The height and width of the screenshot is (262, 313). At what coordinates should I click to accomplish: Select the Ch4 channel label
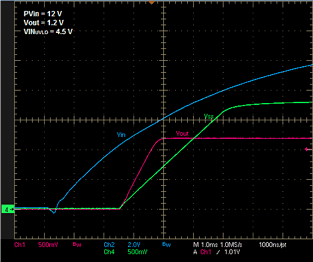(110, 252)
